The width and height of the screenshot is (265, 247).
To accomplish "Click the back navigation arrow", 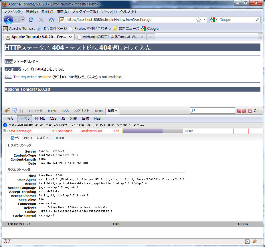I will click(9, 20).
